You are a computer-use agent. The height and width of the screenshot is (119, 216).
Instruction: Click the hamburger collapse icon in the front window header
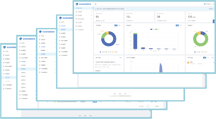point(96,4)
